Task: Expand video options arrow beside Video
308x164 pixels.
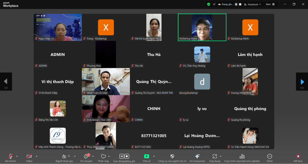Action: pyautogui.click(x=36, y=156)
